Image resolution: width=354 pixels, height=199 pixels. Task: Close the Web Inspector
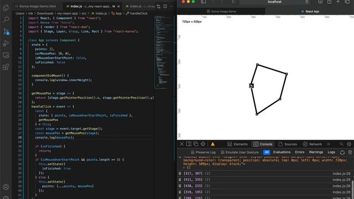pos(182,144)
